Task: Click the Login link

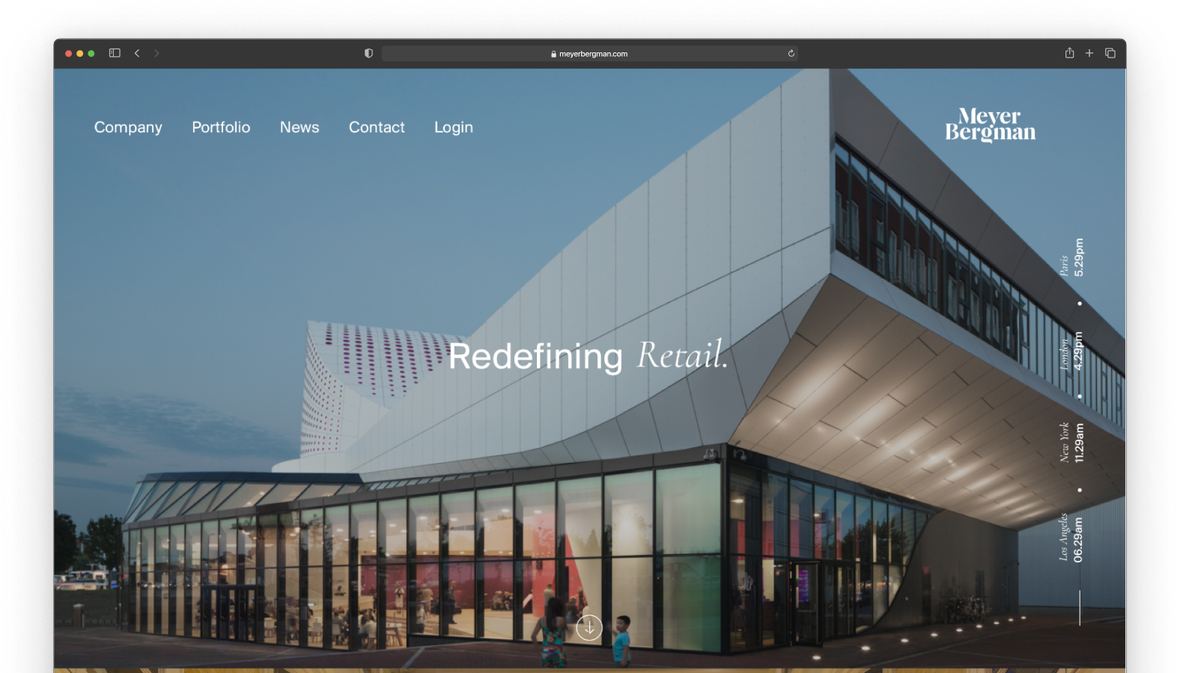Action: (454, 128)
